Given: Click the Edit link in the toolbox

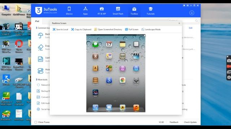Looking at the screenshot, I should point(191,28).
